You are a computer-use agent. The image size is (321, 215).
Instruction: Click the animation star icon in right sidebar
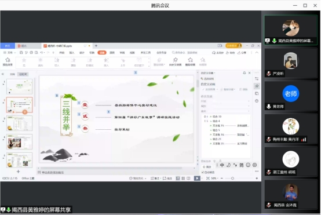tap(257, 86)
